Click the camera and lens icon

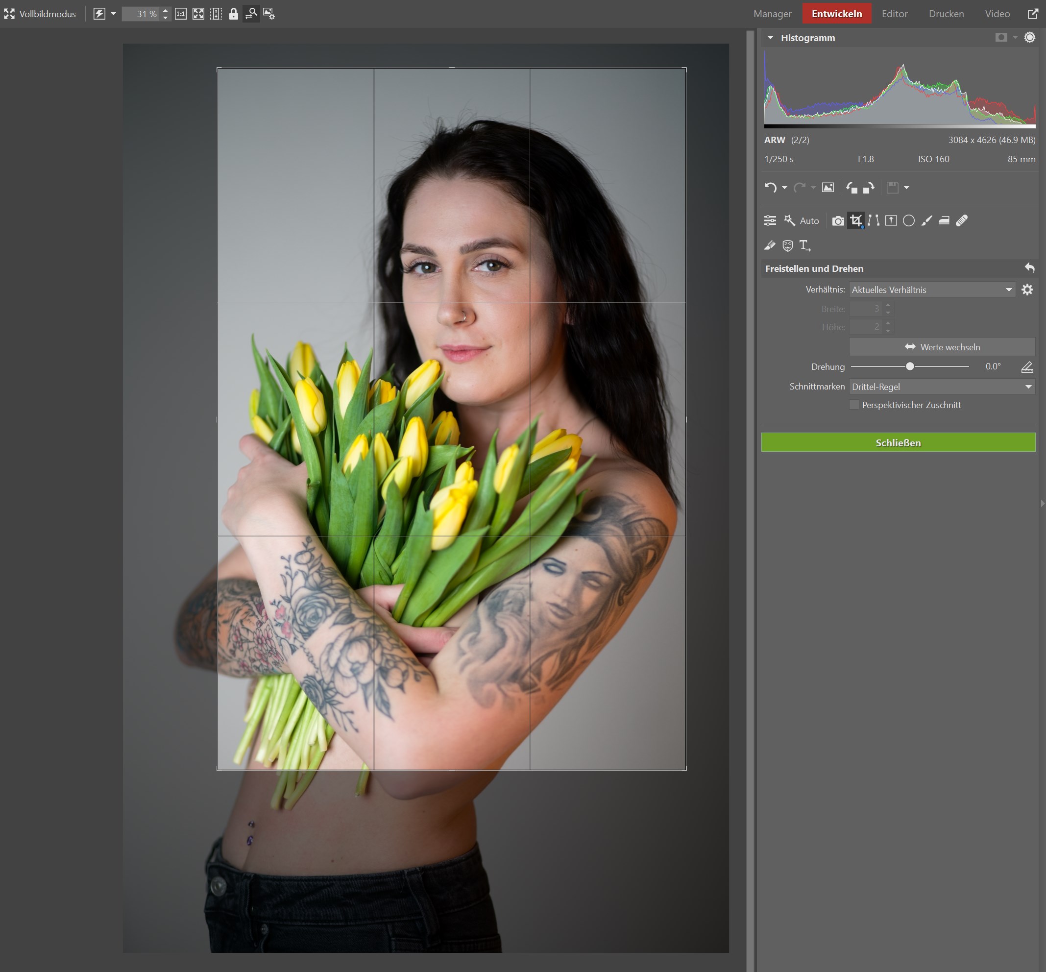pyautogui.click(x=838, y=220)
